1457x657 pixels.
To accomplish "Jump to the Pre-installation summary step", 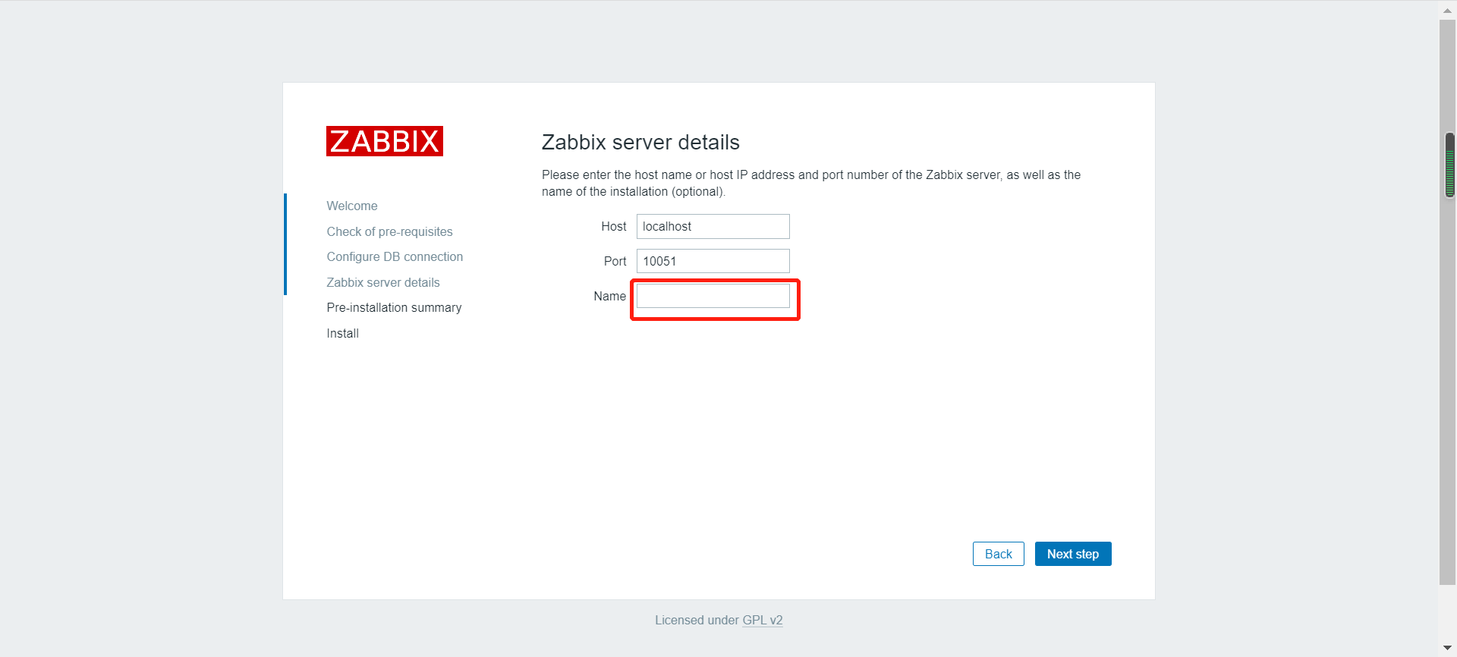I will tap(394, 308).
